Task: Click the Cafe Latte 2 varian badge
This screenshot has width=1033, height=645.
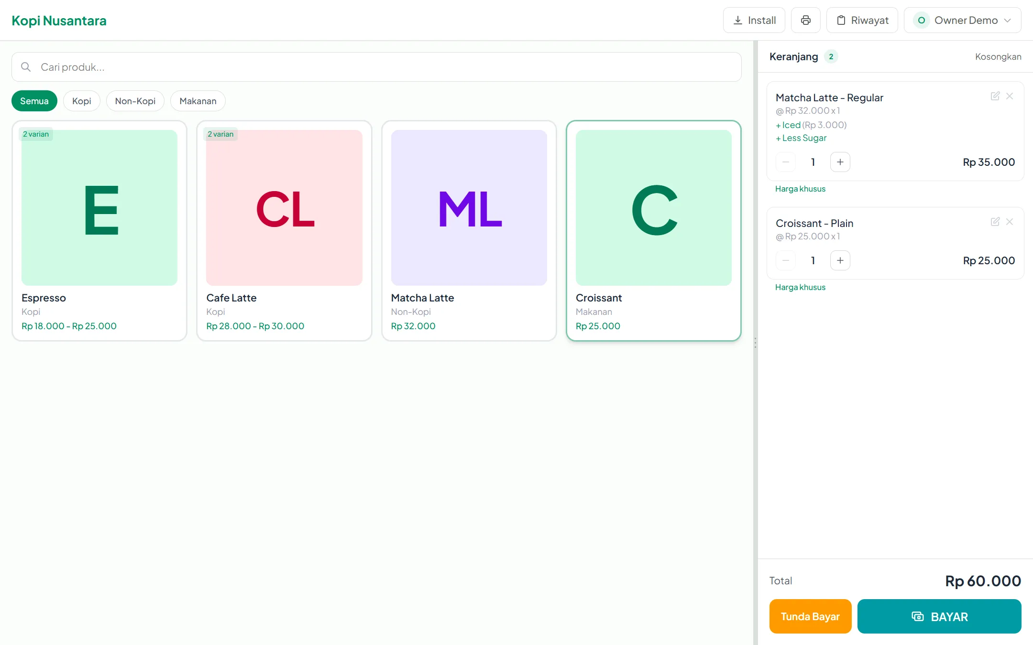Action: point(220,134)
